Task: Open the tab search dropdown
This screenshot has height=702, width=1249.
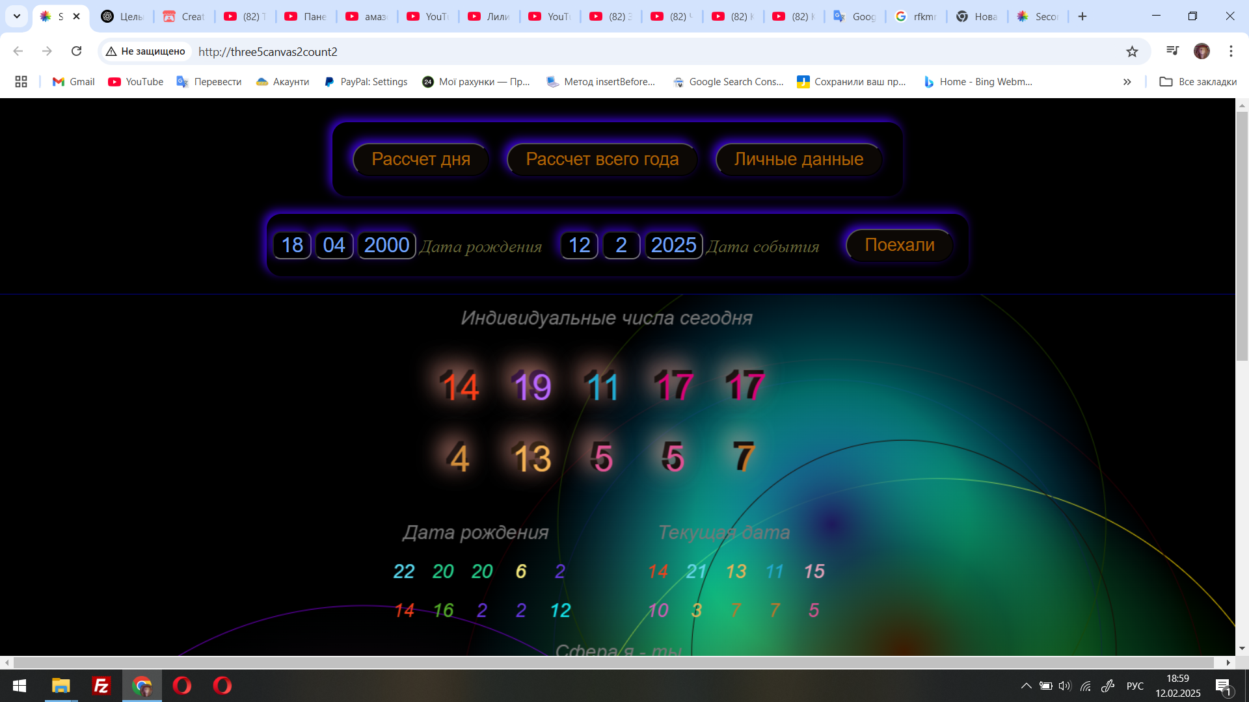Action: 17,16
